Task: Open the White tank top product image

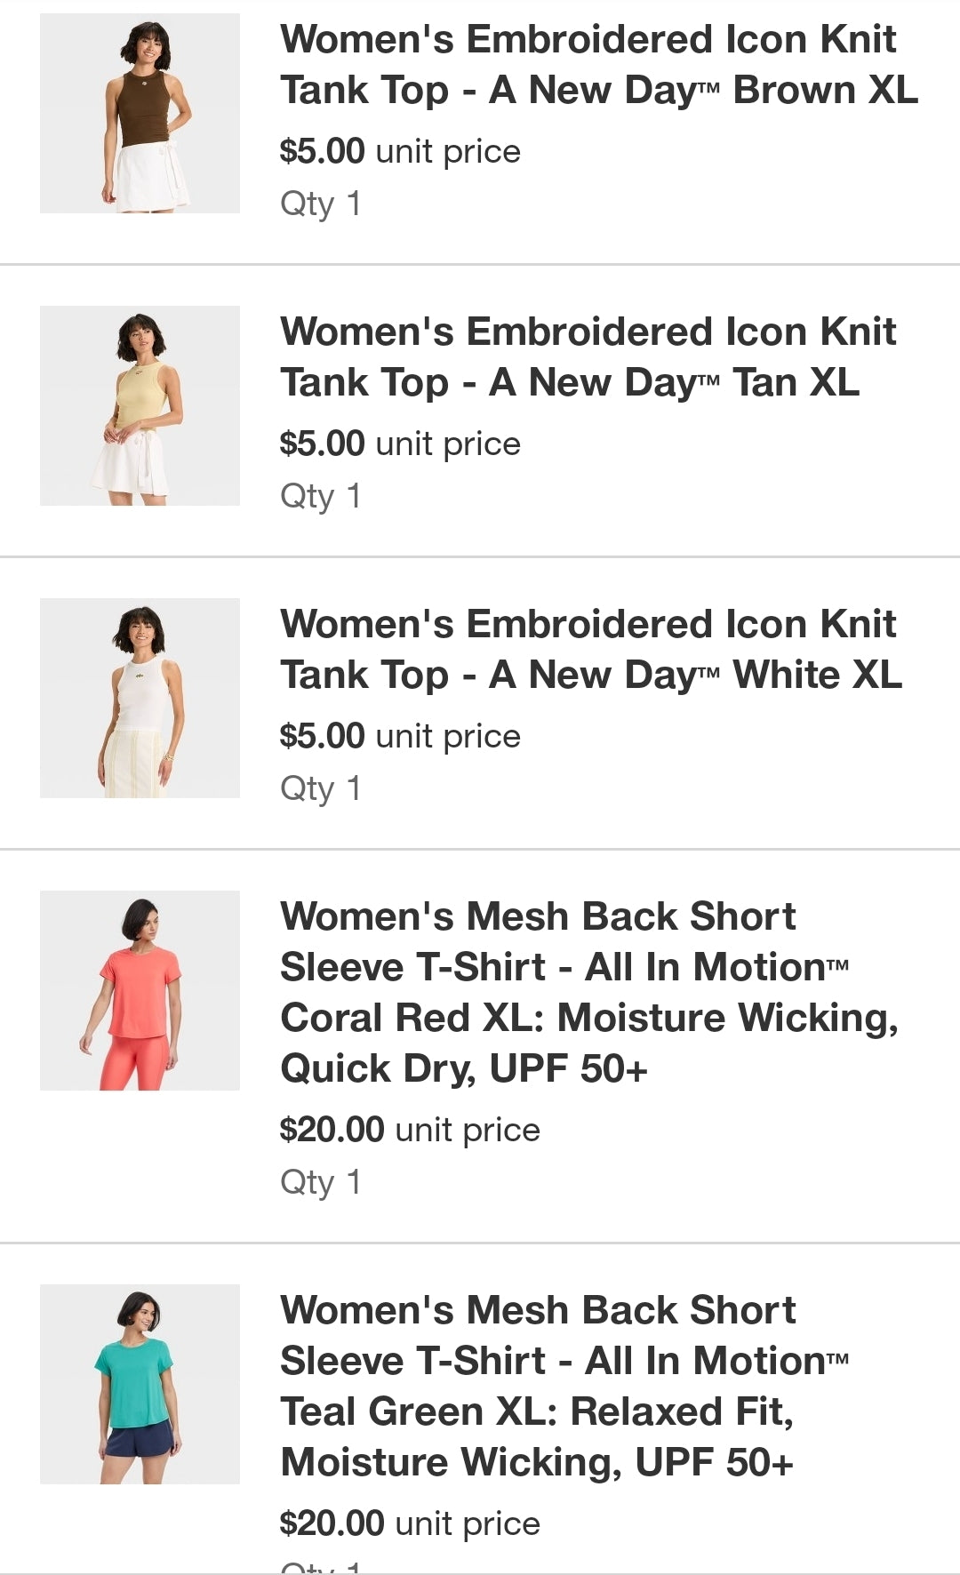Action: (140, 698)
